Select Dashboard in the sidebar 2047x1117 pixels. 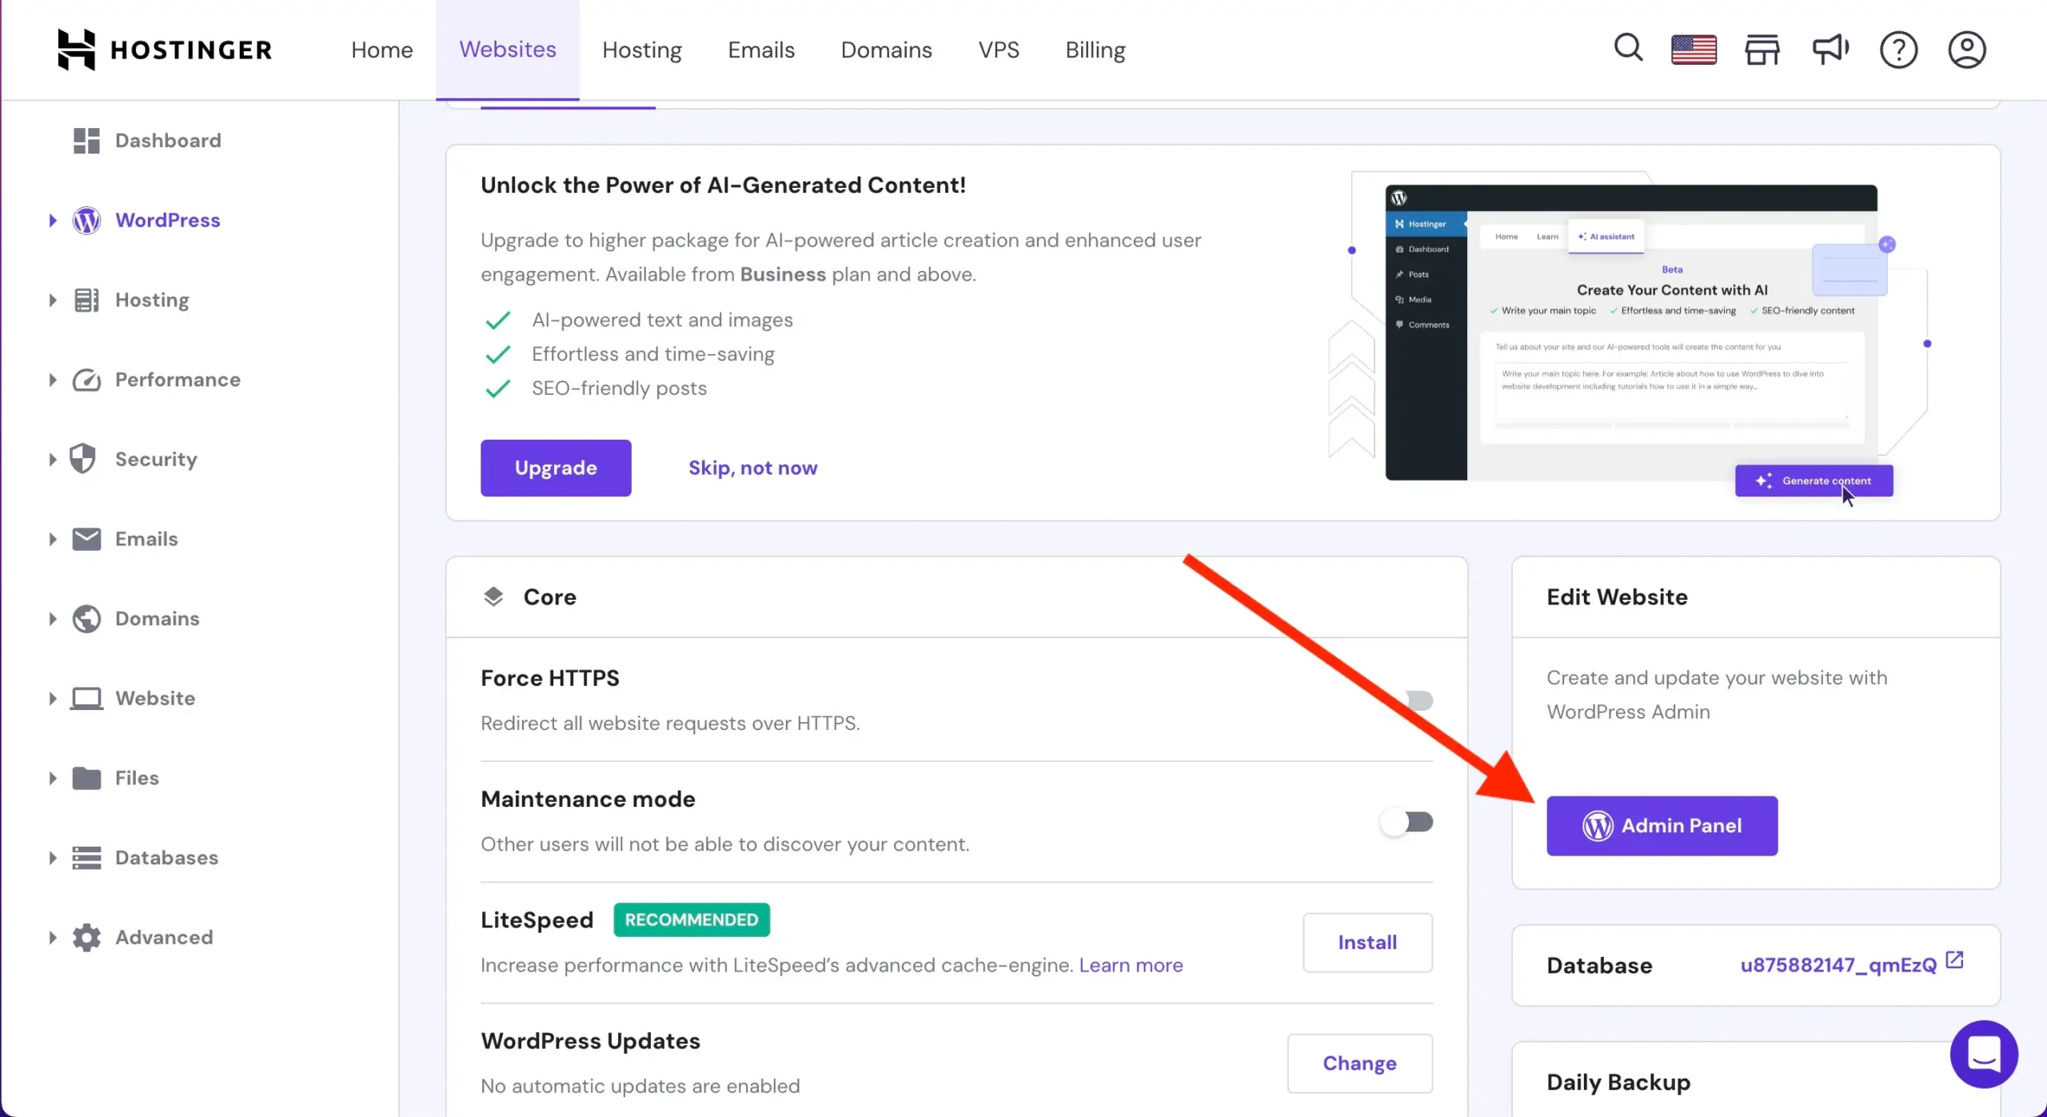[168, 141]
